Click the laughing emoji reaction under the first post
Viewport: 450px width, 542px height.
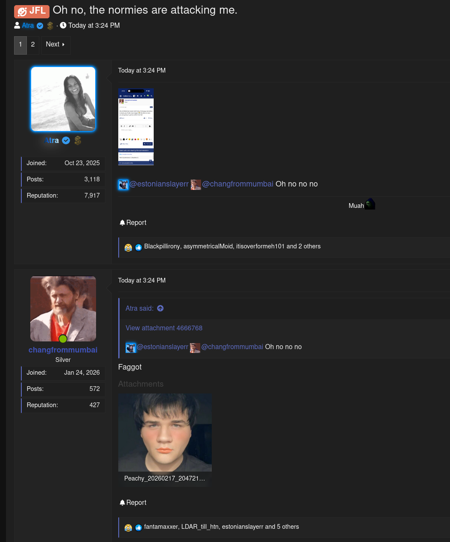pyautogui.click(x=128, y=248)
